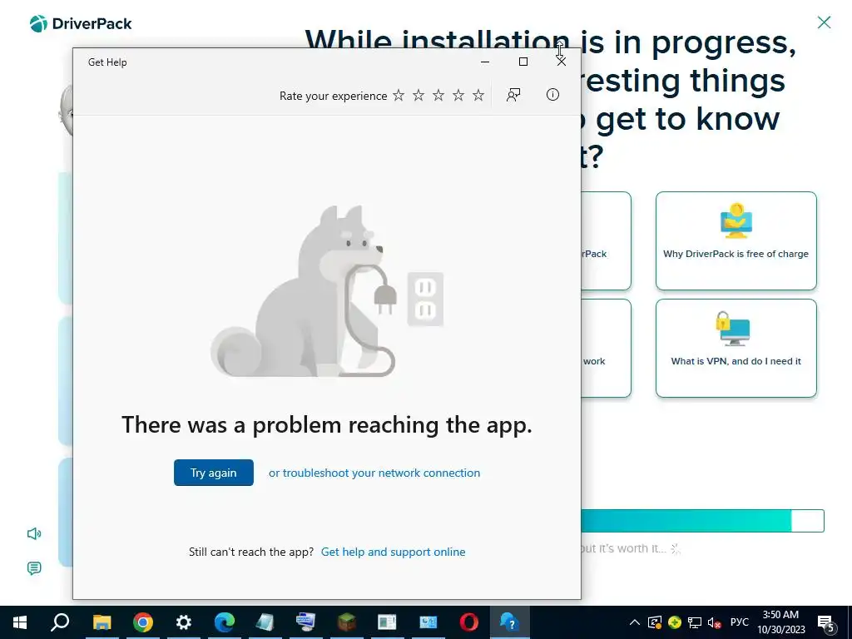
Task: Rate experience with fifth star
Action: 478,95
